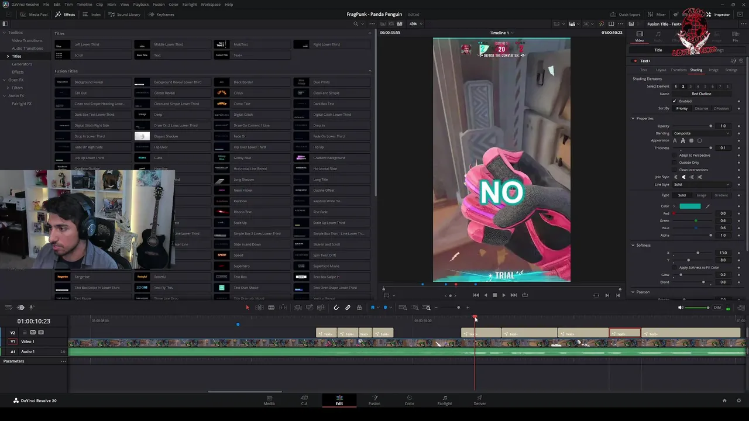Collapse the Toolbox tree node

click(4, 33)
